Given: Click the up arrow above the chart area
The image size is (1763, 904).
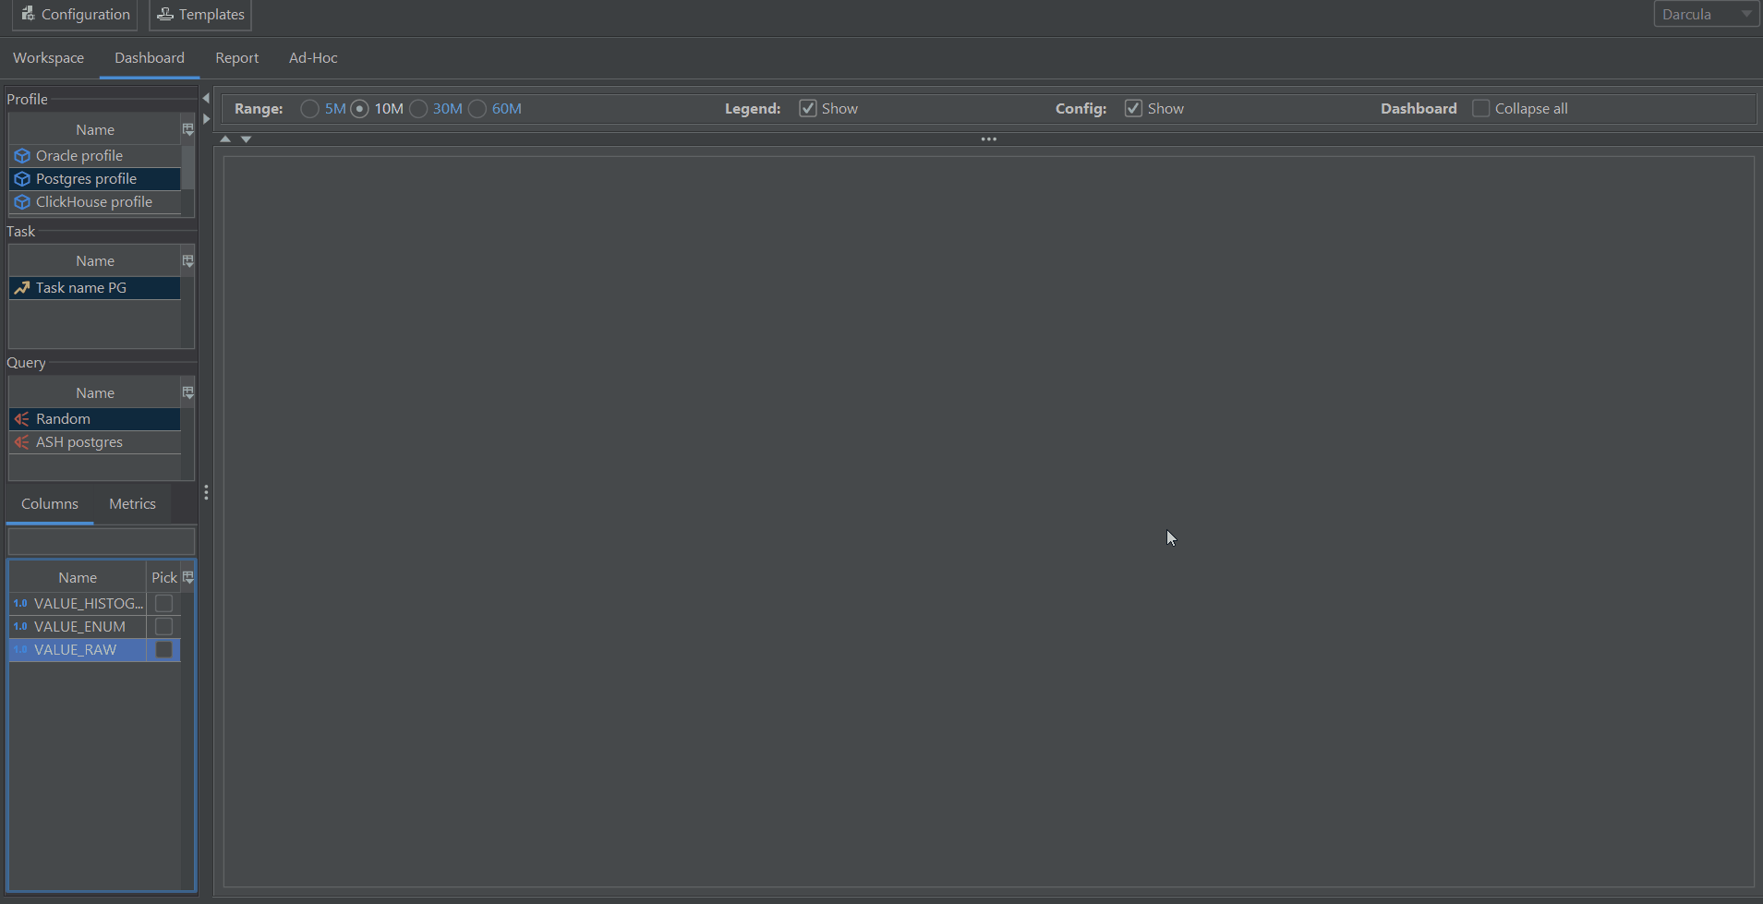Looking at the screenshot, I should click(225, 139).
